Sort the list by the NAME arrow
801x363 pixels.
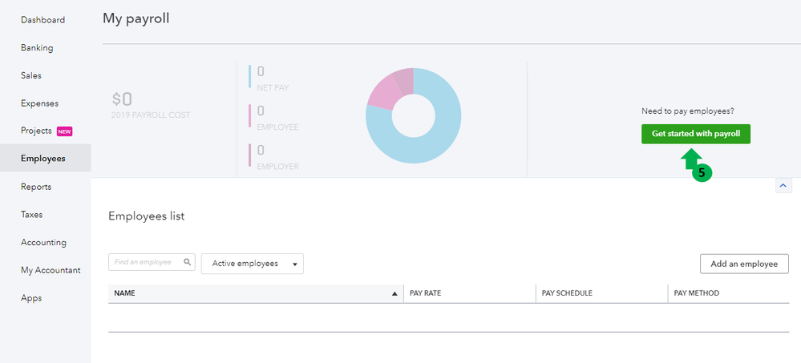394,294
